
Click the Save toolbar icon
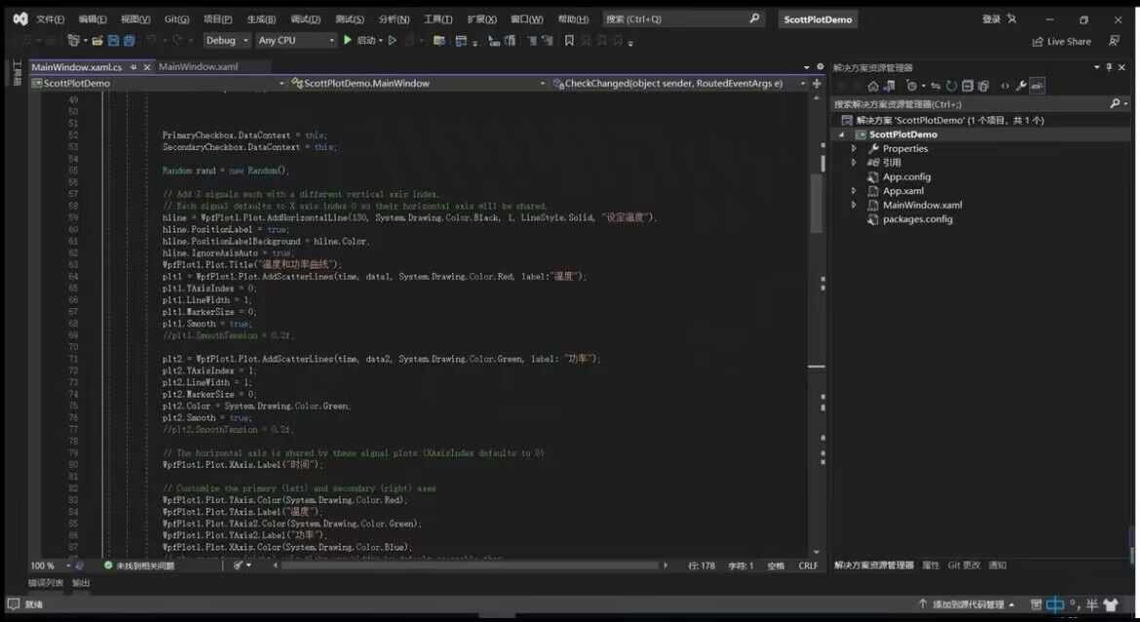point(113,41)
